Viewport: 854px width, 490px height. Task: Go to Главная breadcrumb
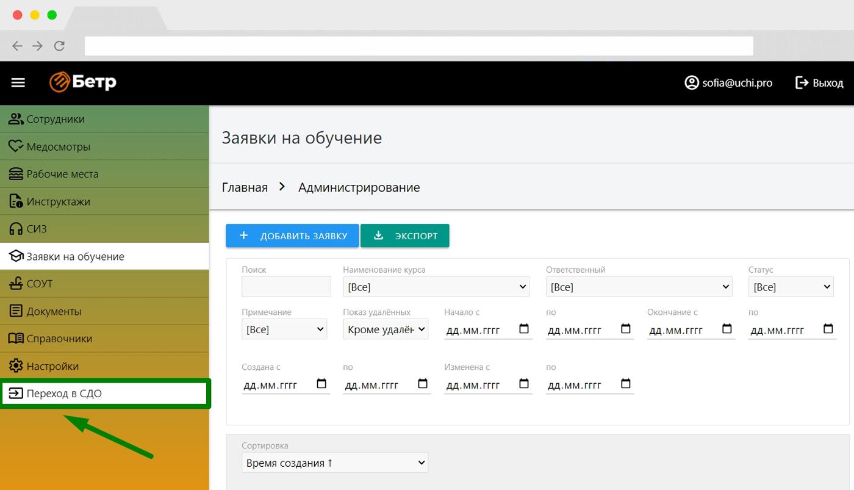pyautogui.click(x=245, y=187)
